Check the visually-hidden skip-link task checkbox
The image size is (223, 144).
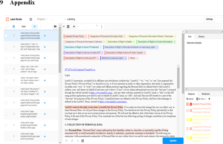[x=6, y=47]
